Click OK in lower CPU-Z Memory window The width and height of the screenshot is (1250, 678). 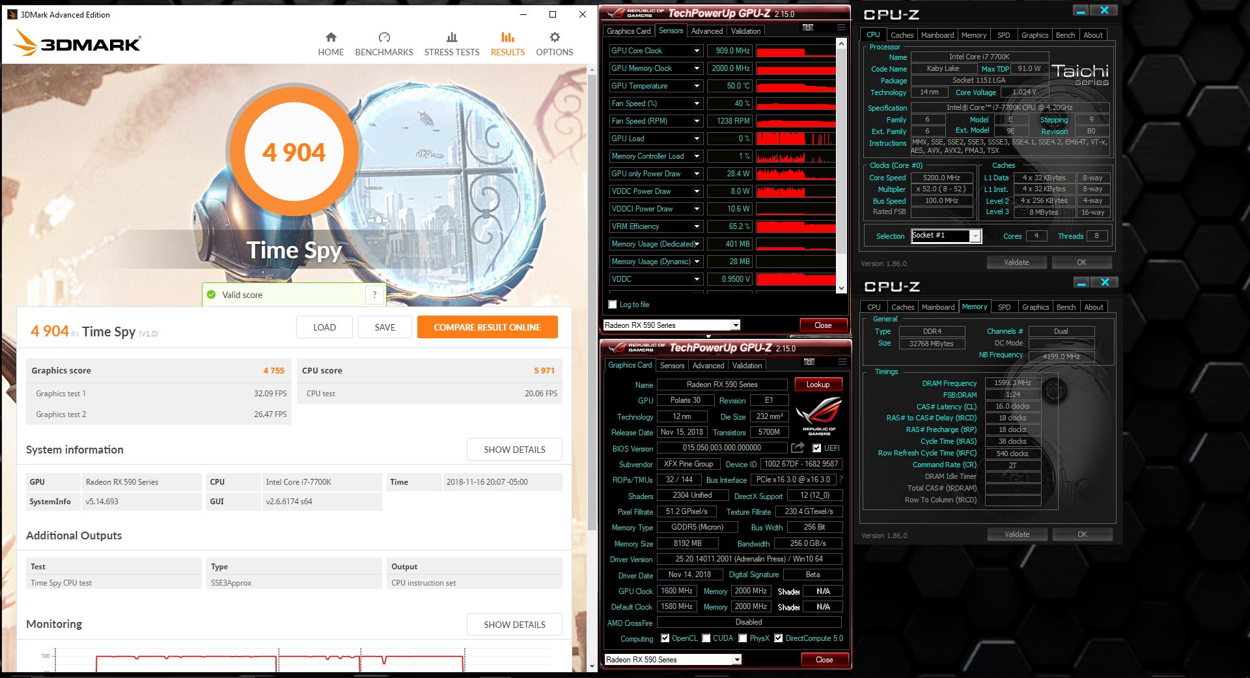pos(1082,534)
